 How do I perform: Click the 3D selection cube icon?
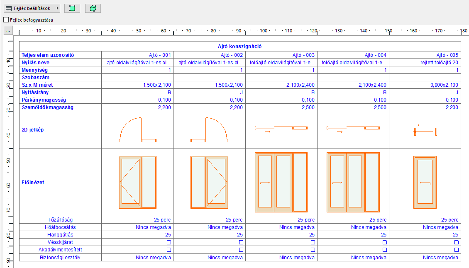pyautogui.click(x=93, y=8)
